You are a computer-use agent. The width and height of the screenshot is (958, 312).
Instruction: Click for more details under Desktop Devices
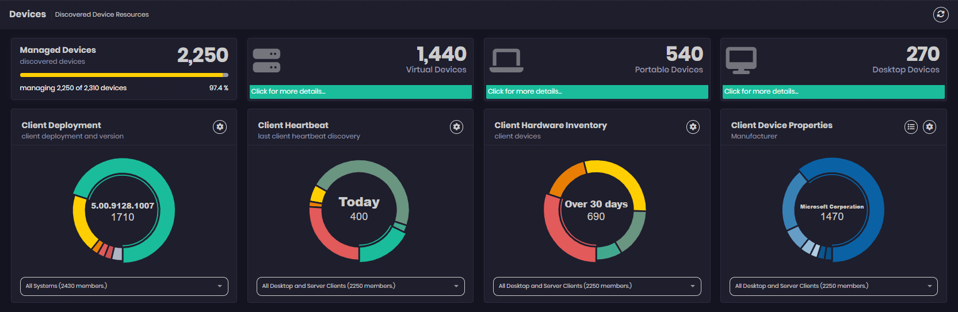[833, 92]
